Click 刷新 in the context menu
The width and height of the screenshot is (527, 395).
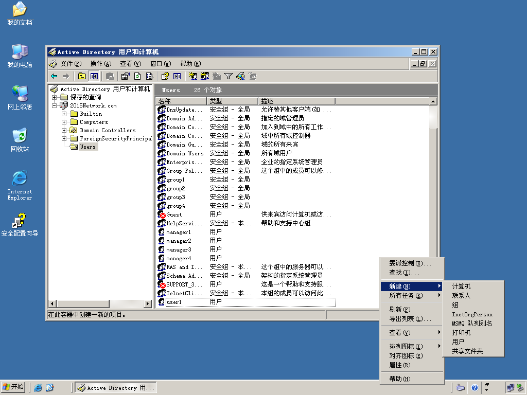(x=412, y=309)
